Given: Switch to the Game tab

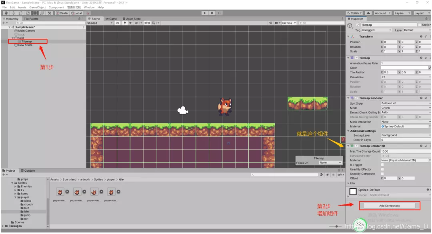Looking at the screenshot, I should (x=111, y=19).
